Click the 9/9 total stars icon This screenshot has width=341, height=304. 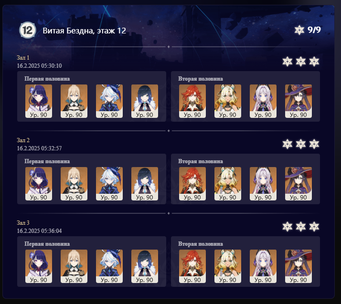pyautogui.click(x=299, y=30)
